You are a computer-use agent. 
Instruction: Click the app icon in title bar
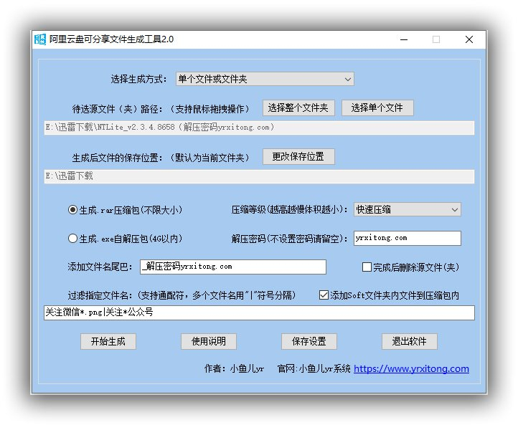click(x=40, y=39)
